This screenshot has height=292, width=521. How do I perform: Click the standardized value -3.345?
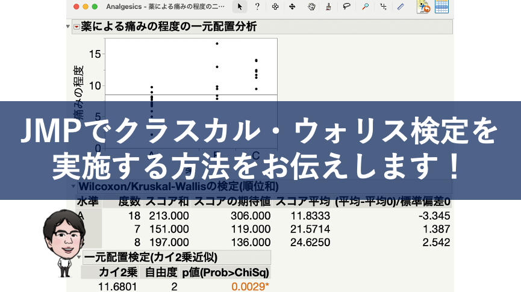434,216
